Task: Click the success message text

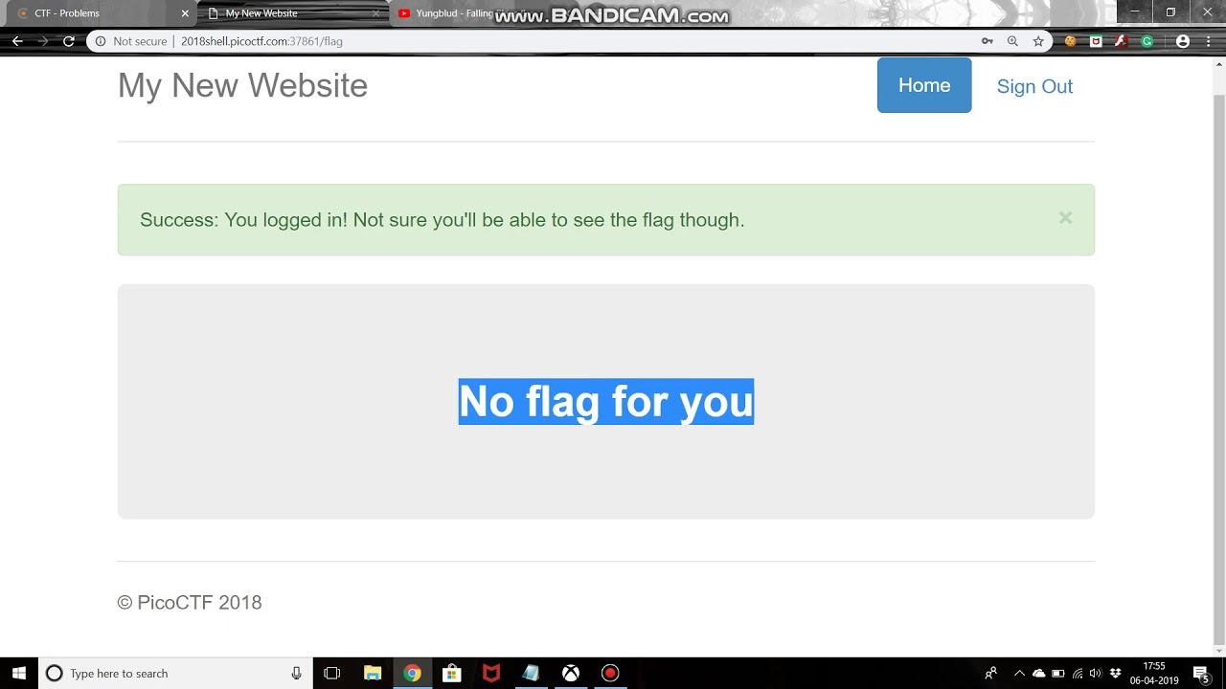Action: (442, 220)
